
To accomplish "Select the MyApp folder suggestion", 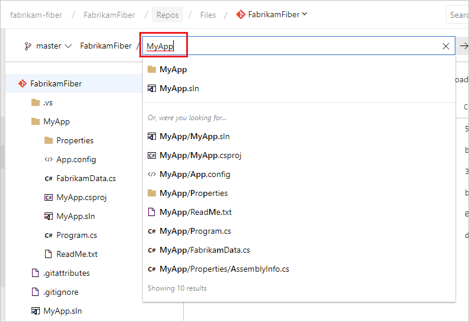I will tap(299, 69).
